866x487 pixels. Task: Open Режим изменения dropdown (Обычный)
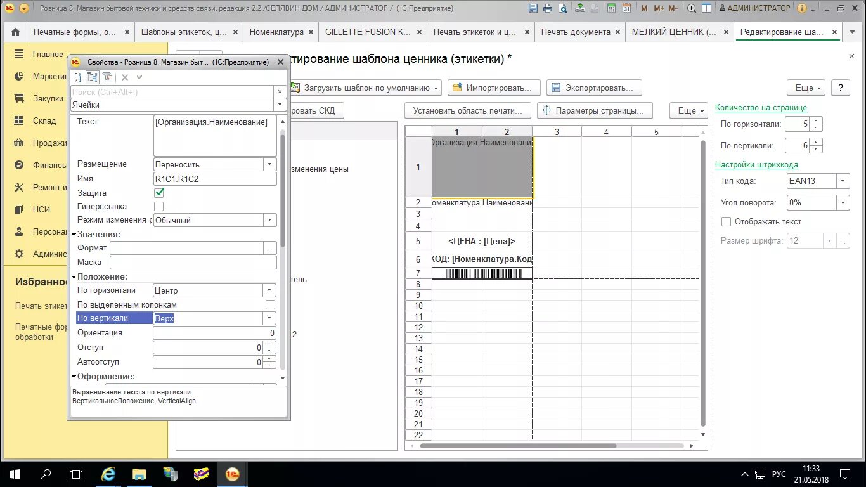[x=270, y=220]
